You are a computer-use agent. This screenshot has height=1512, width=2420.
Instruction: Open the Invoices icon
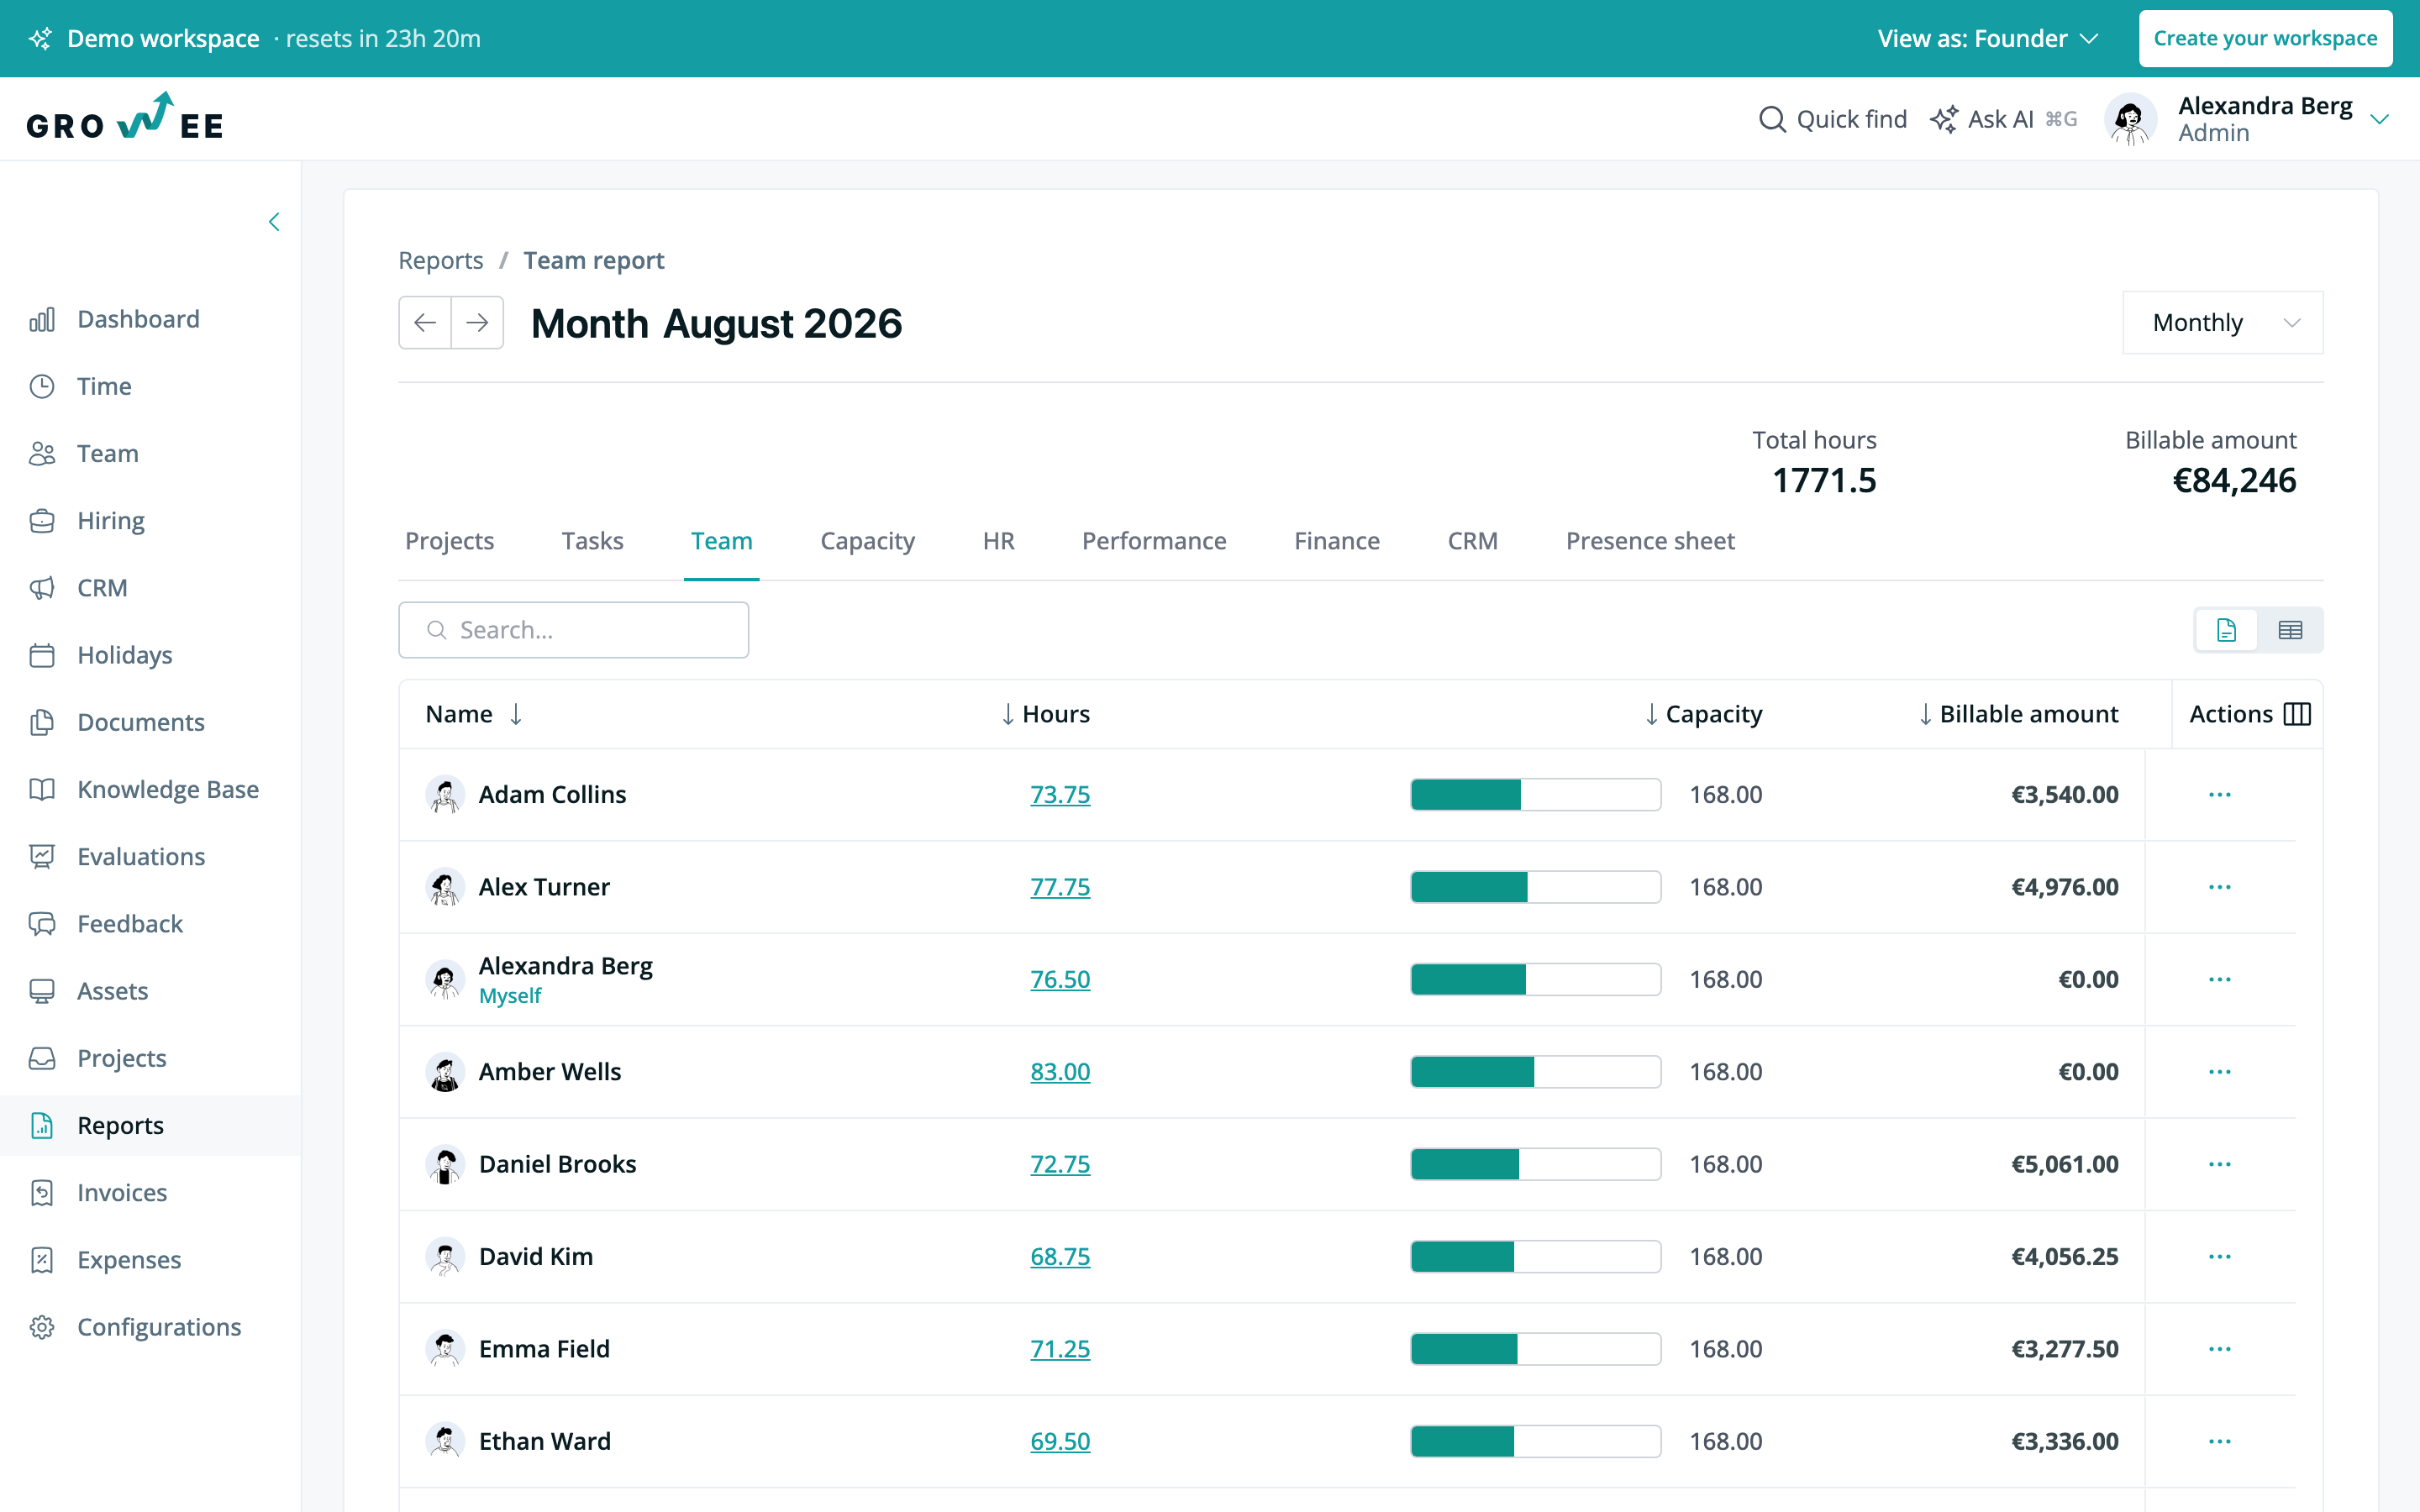(x=42, y=1192)
